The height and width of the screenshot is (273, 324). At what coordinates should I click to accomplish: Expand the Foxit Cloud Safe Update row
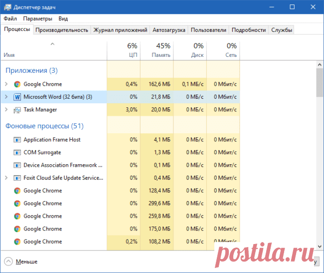6,178
